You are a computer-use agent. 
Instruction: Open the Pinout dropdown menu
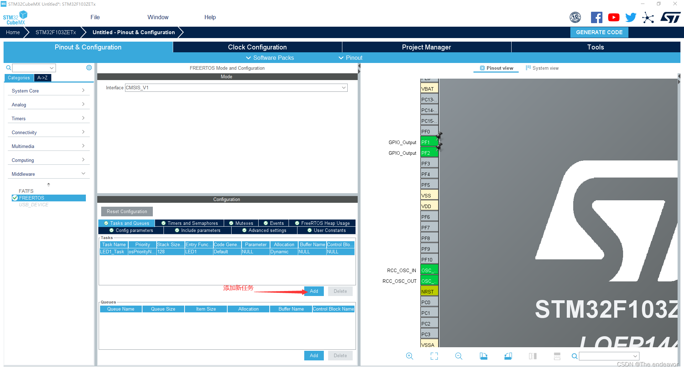point(350,58)
